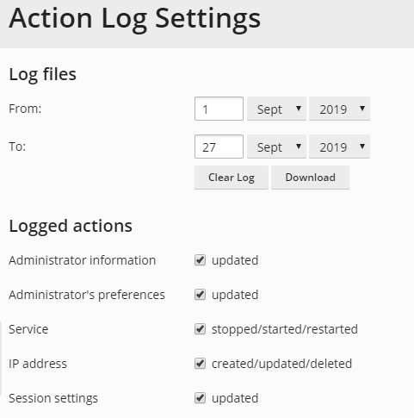Focus the To day field showing 27

[219, 147]
